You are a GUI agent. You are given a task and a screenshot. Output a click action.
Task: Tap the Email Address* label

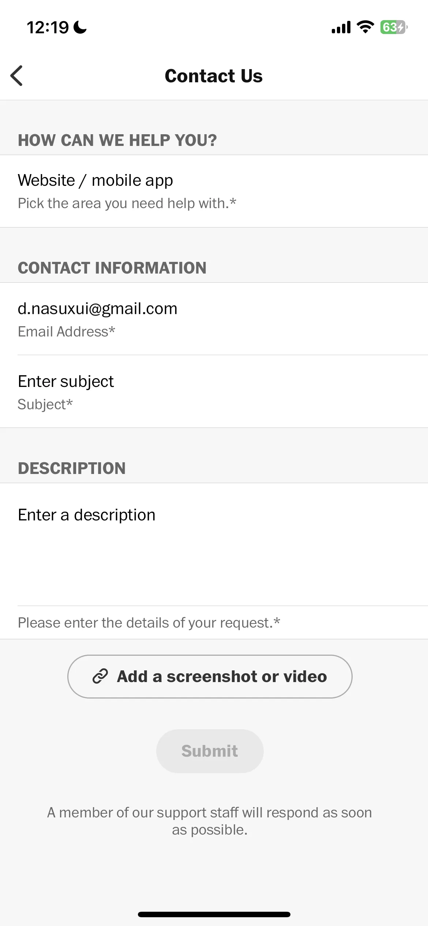[67, 332]
